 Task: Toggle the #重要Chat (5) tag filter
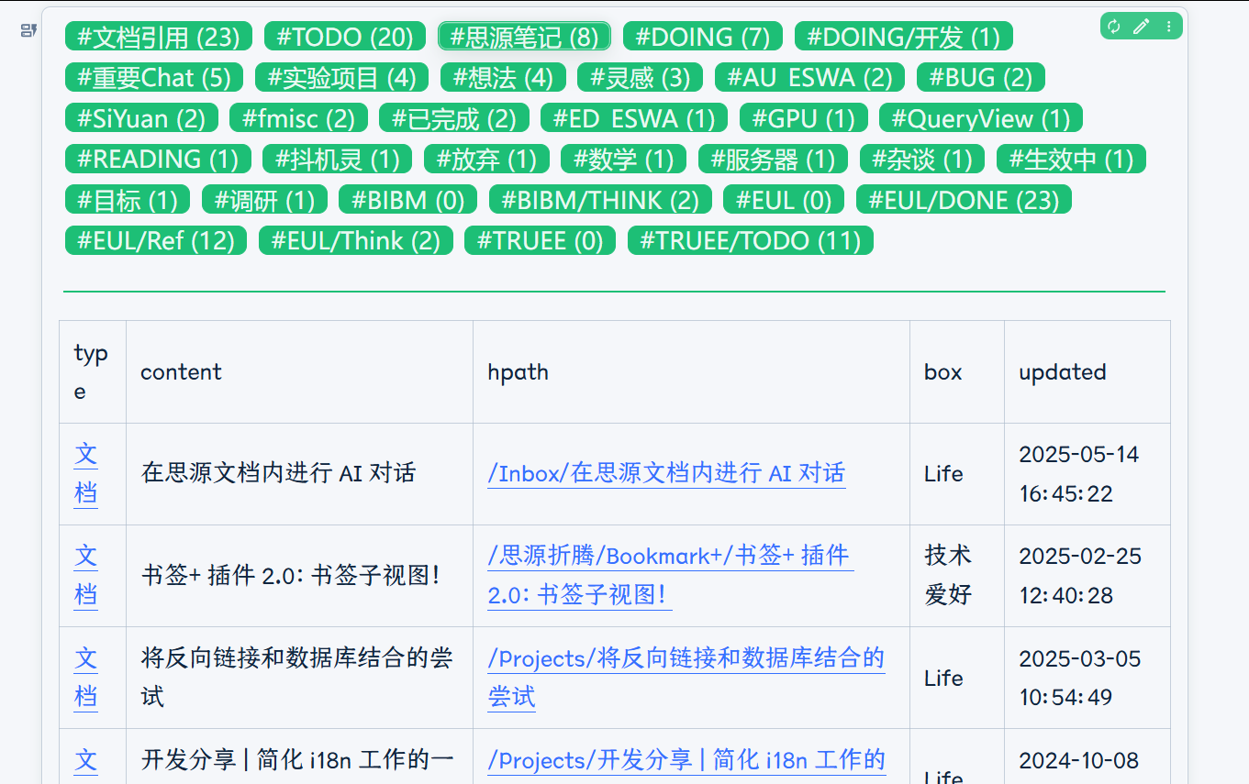pyautogui.click(x=152, y=77)
